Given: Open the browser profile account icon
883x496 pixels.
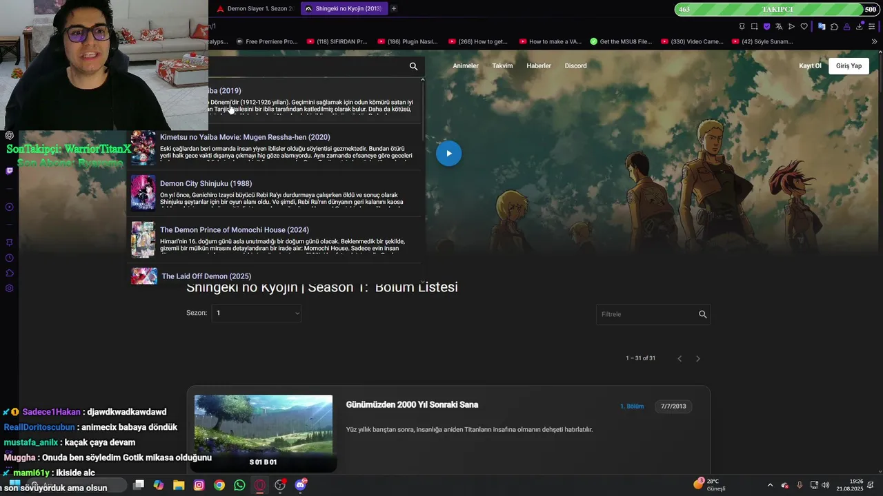Looking at the screenshot, I should tap(846, 26).
